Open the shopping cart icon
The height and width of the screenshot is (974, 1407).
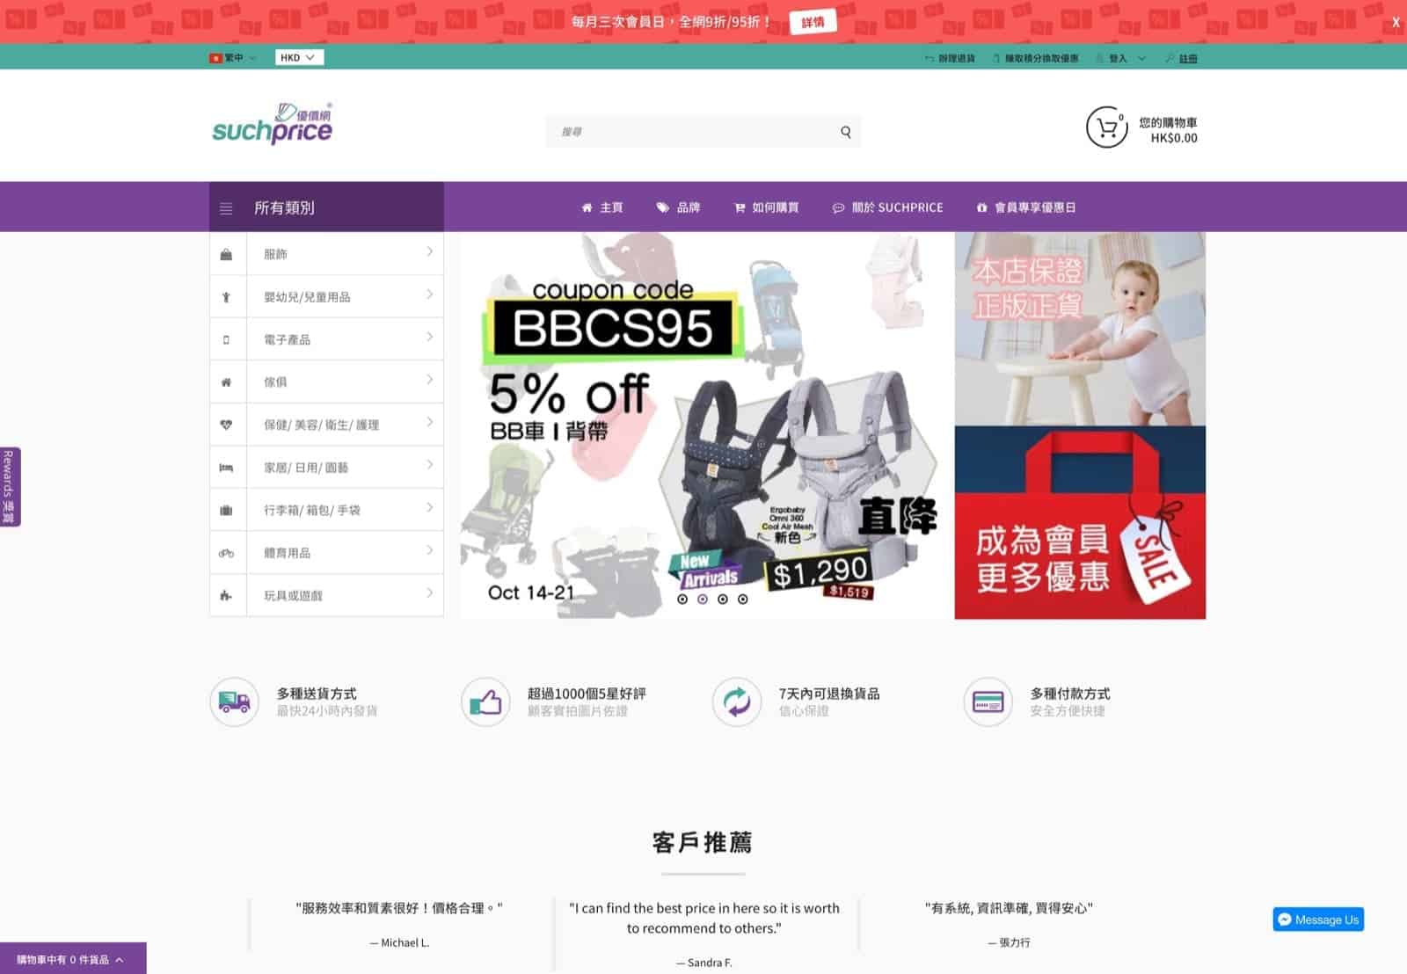[1107, 127]
